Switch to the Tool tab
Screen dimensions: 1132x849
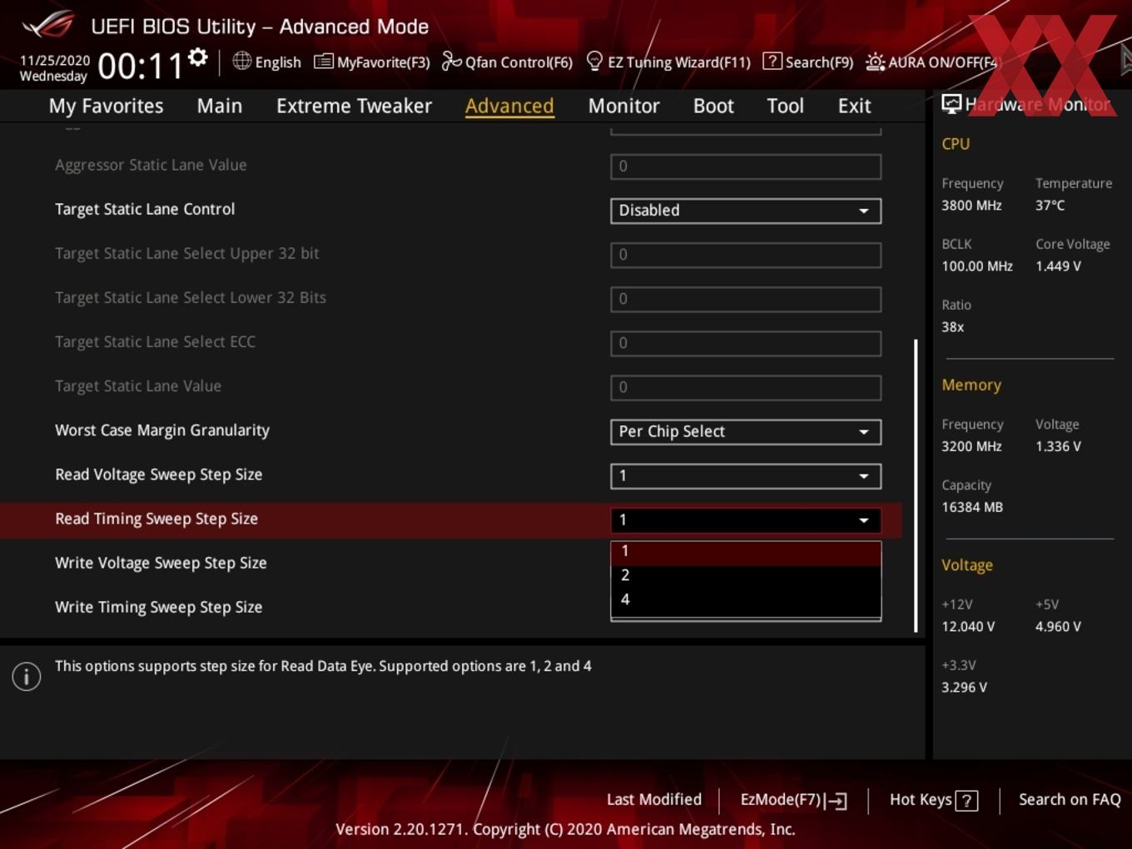785,106
